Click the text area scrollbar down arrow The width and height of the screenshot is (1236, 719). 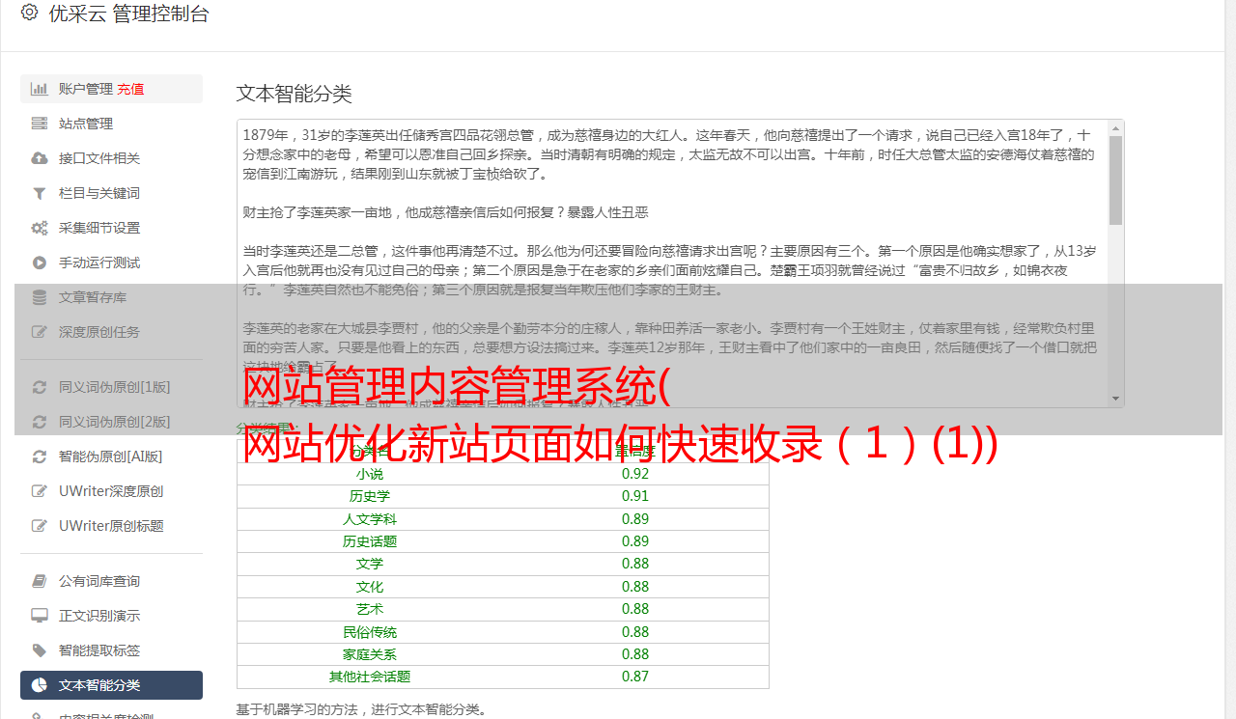1116,399
